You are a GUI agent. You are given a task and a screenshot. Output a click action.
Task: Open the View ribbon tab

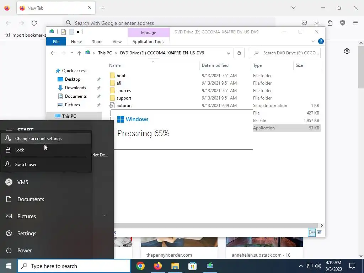(x=117, y=42)
